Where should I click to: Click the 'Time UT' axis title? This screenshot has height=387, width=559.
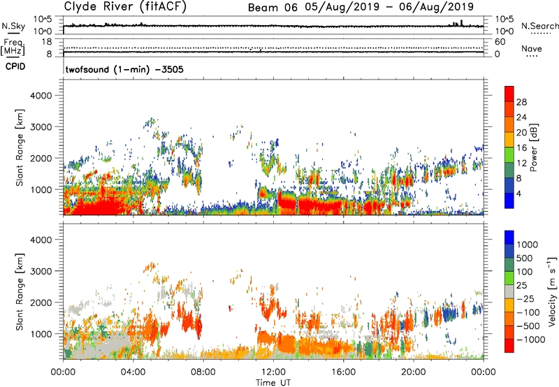273,383
